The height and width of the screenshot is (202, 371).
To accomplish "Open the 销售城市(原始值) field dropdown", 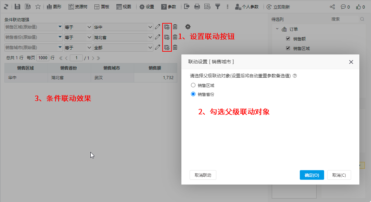I will pyautogui.click(x=60, y=47).
